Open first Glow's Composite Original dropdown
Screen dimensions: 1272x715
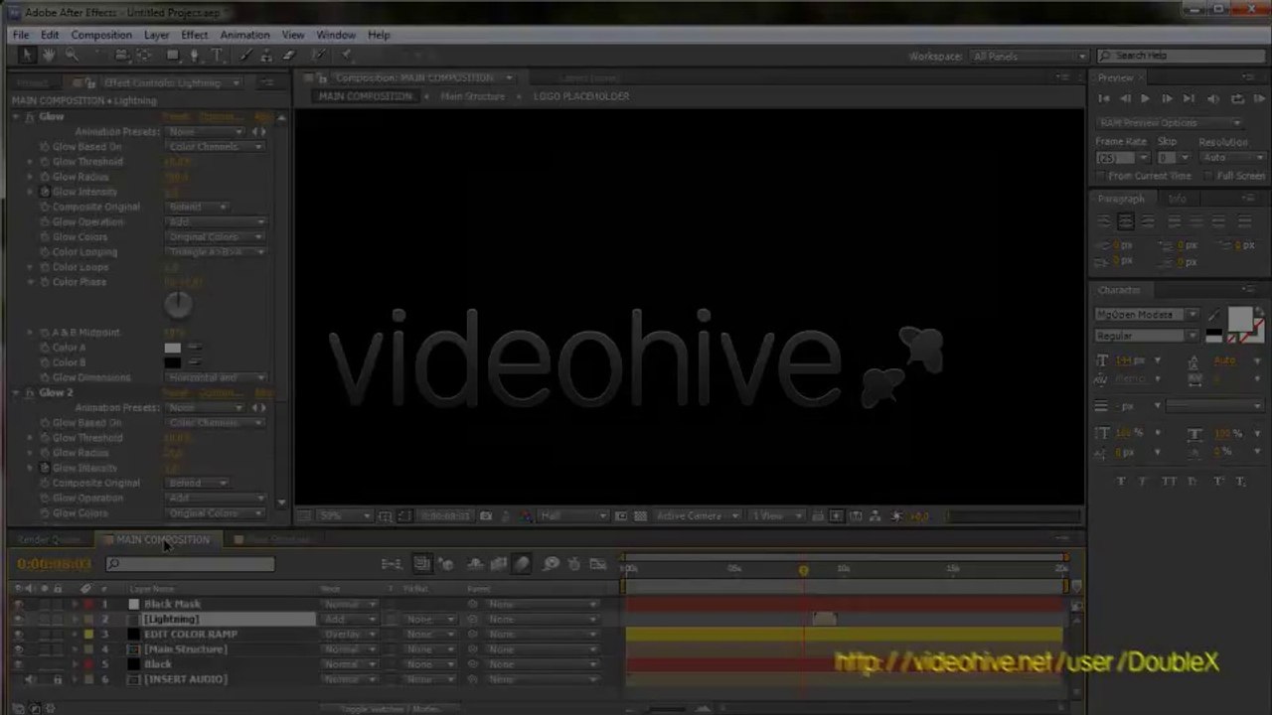(x=197, y=207)
